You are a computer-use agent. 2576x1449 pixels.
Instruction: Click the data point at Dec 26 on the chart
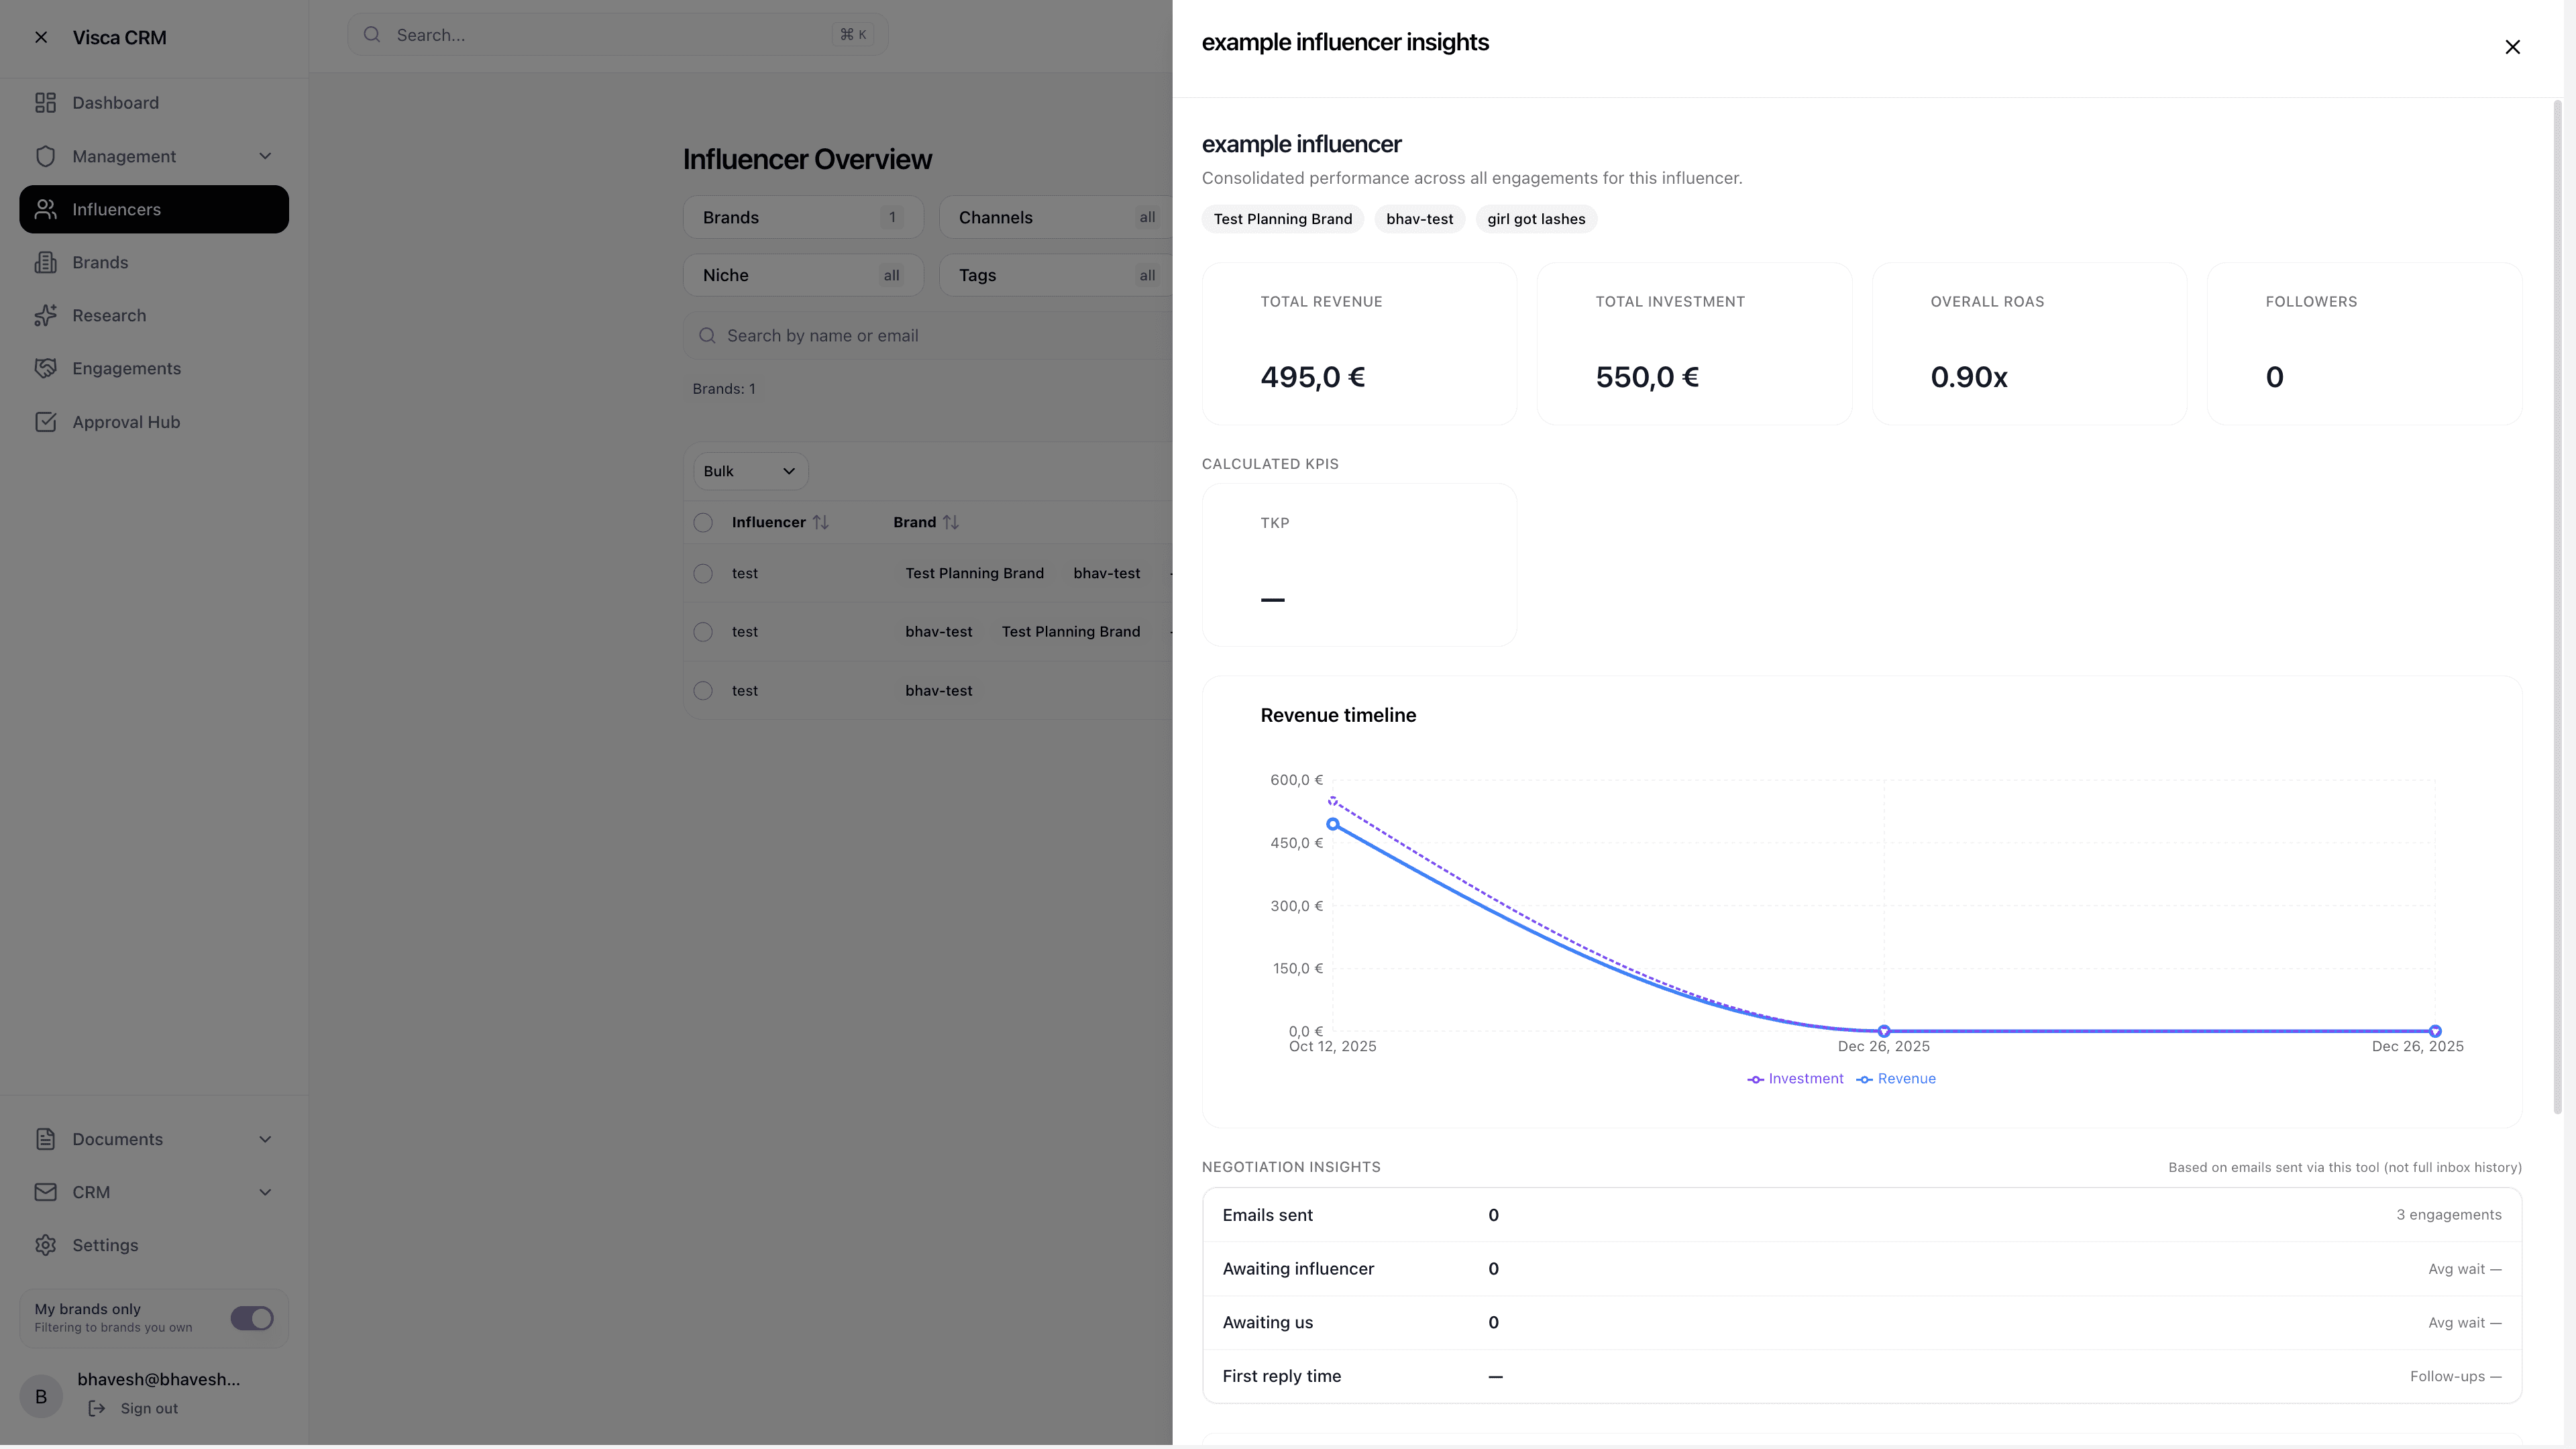[1884, 1031]
